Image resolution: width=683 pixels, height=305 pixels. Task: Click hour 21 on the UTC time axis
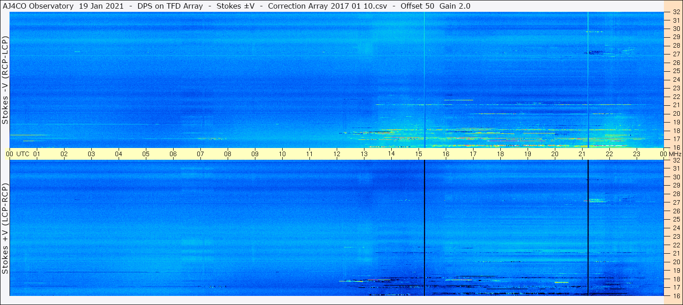tap(582, 154)
